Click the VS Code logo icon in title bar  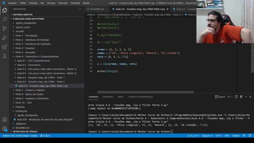[x=4, y=3]
